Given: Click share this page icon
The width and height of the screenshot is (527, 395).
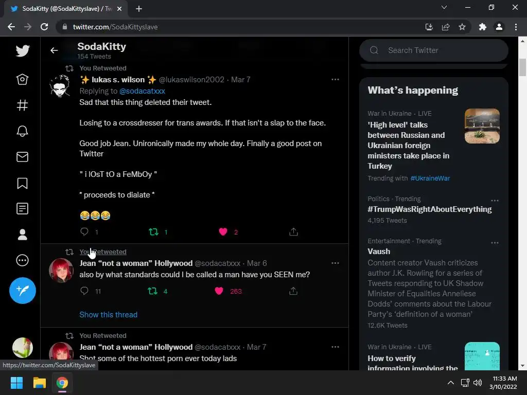Looking at the screenshot, I should point(446,27).
